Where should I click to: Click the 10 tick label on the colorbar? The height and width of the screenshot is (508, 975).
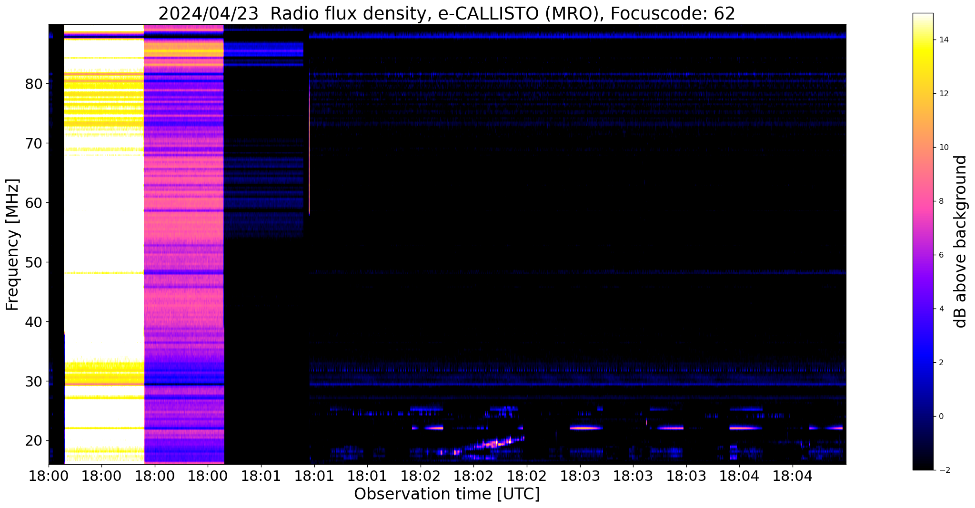945,148
